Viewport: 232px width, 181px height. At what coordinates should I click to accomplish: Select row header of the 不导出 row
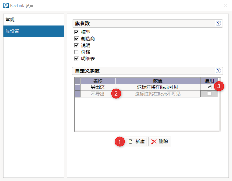coord(78,94)
